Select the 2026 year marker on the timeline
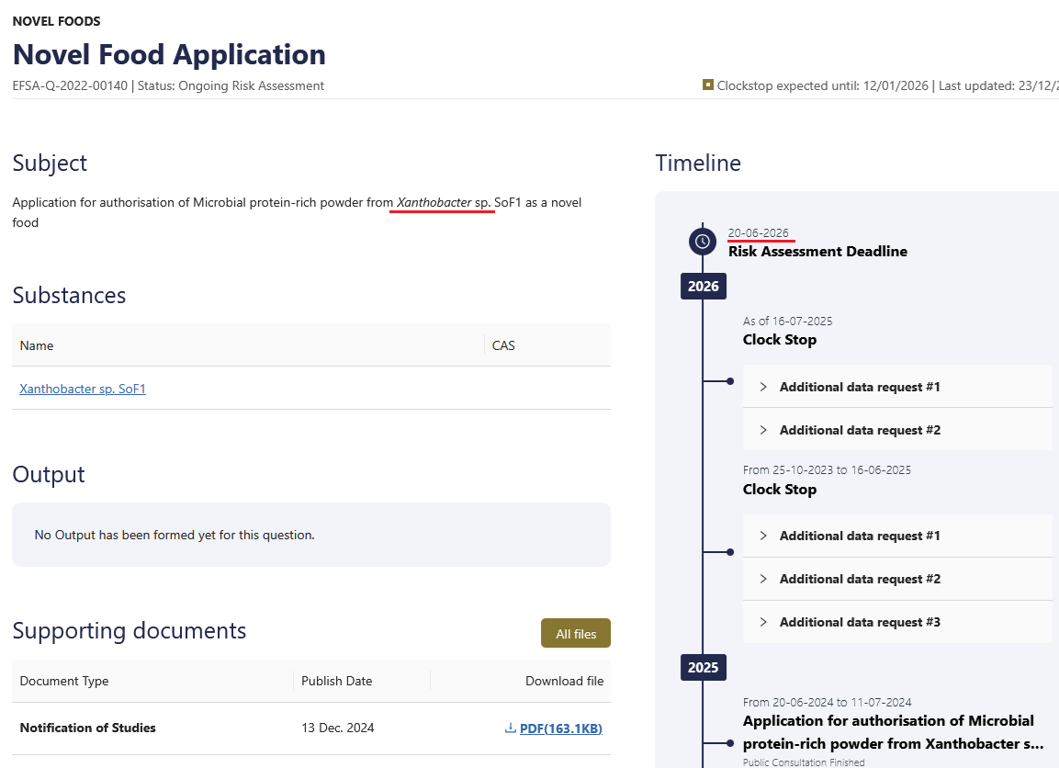Image resolution: width=1059 pixels, height=768 pixels. 704,286
